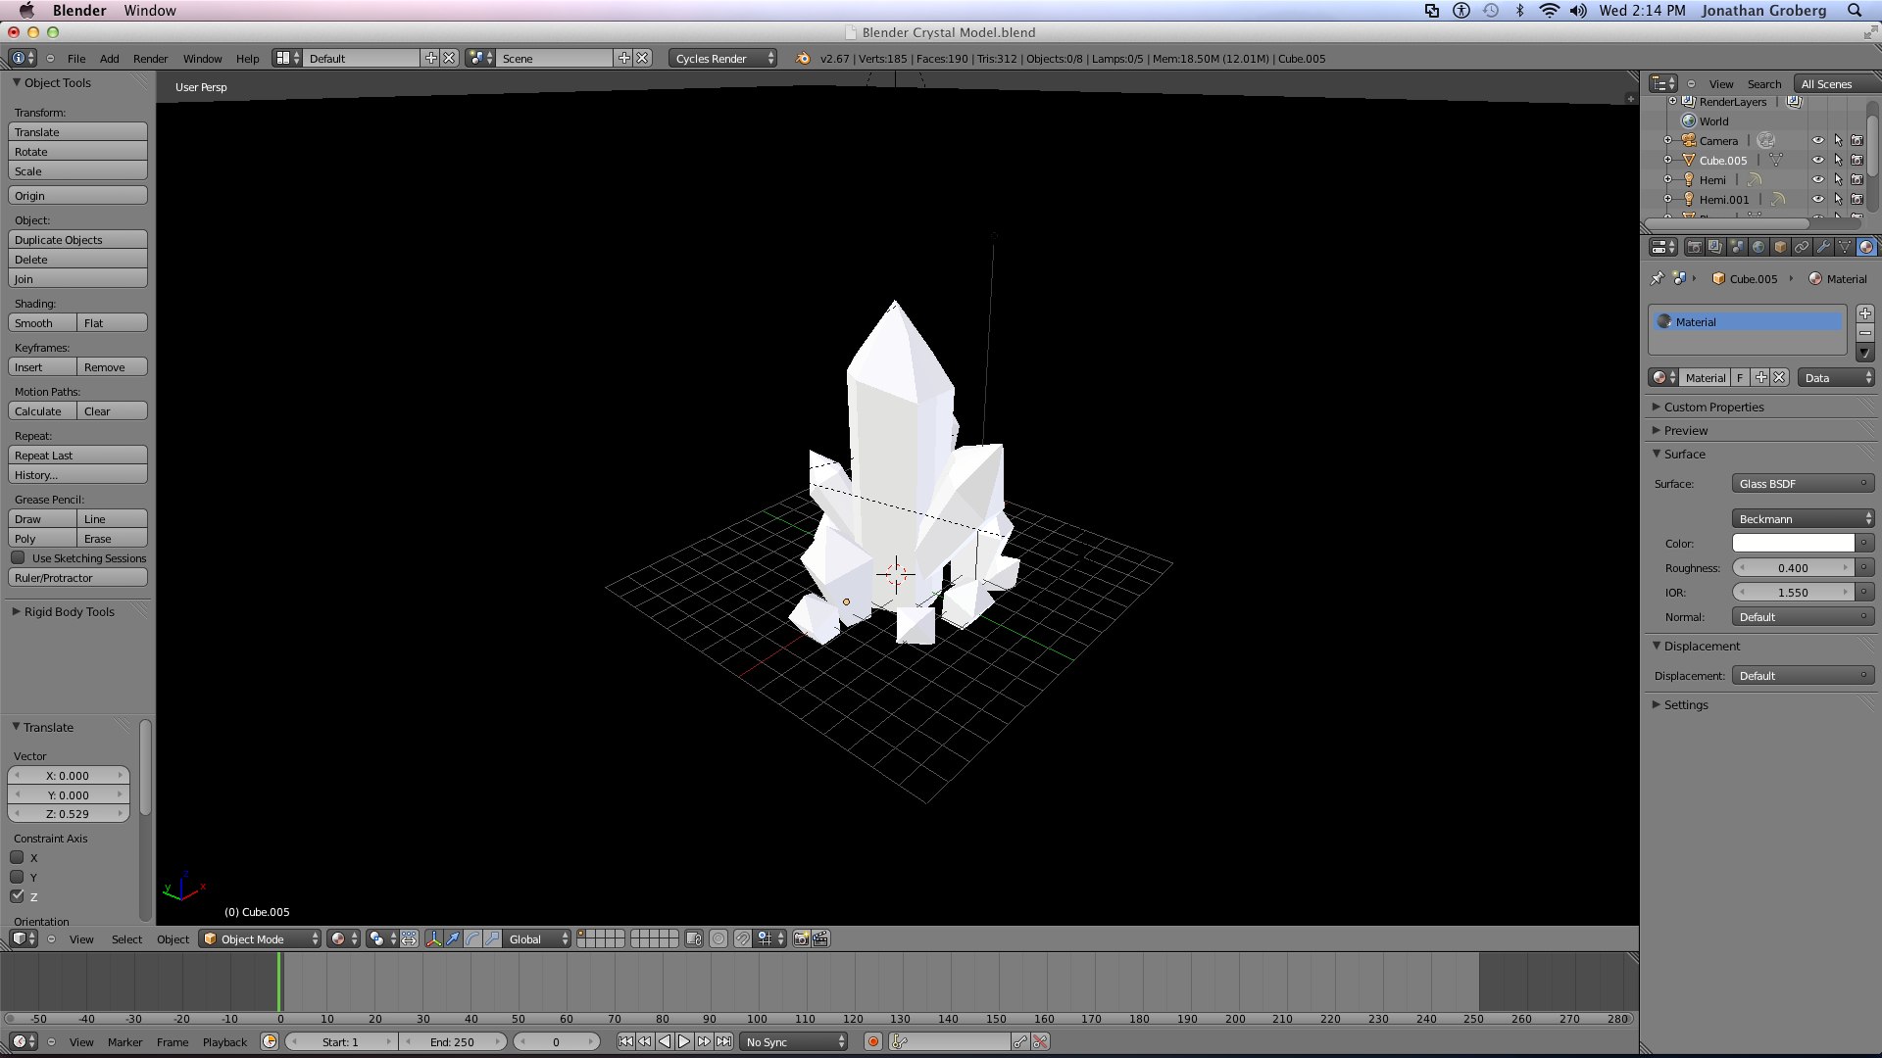Image resolution: width=1882 pixels, height=1058 pixels.
Task: Toggle Hemi.001 render camera icon
Action: [x=1857, y=200]
